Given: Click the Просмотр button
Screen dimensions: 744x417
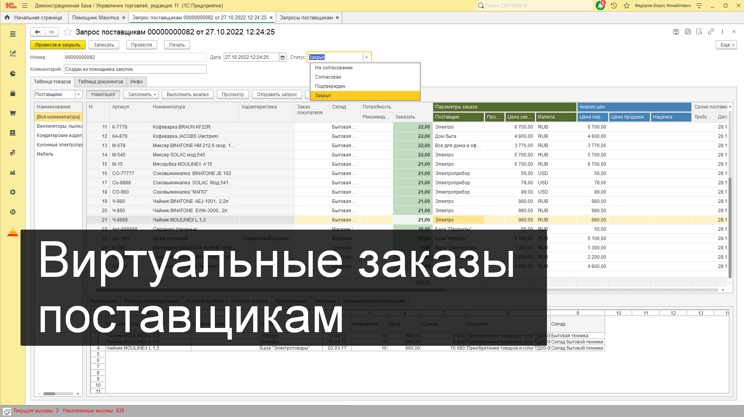Looking at the screenshot, I should click(233, 94).
